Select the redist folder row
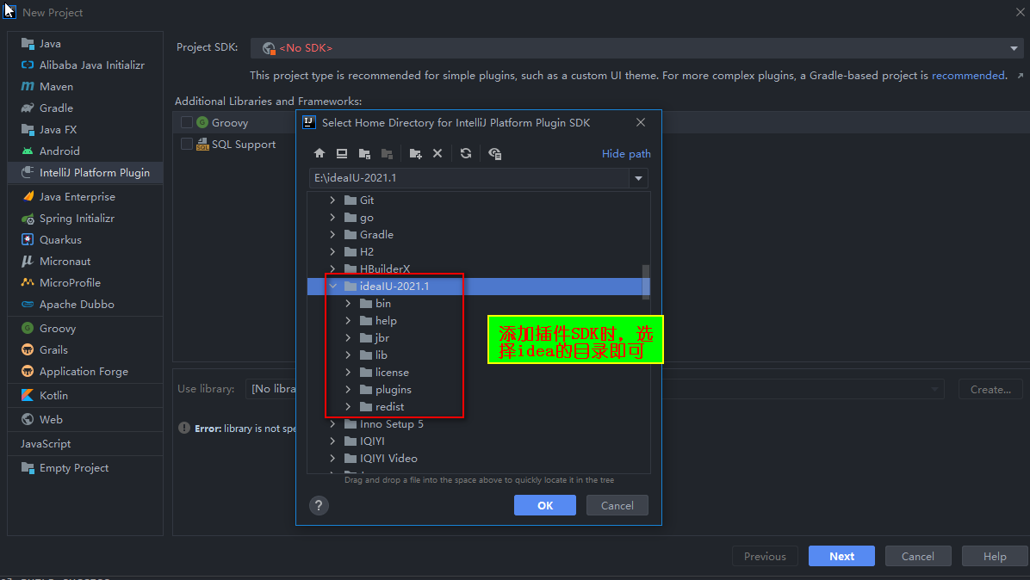The height and width of the screenshot is (580, 1030). pos(478,407)
